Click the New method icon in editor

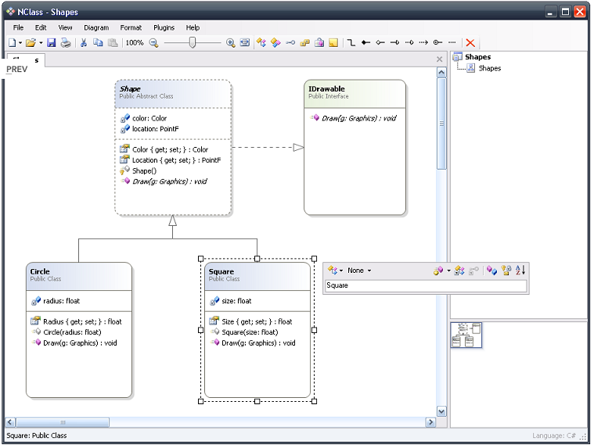[438, 271]
